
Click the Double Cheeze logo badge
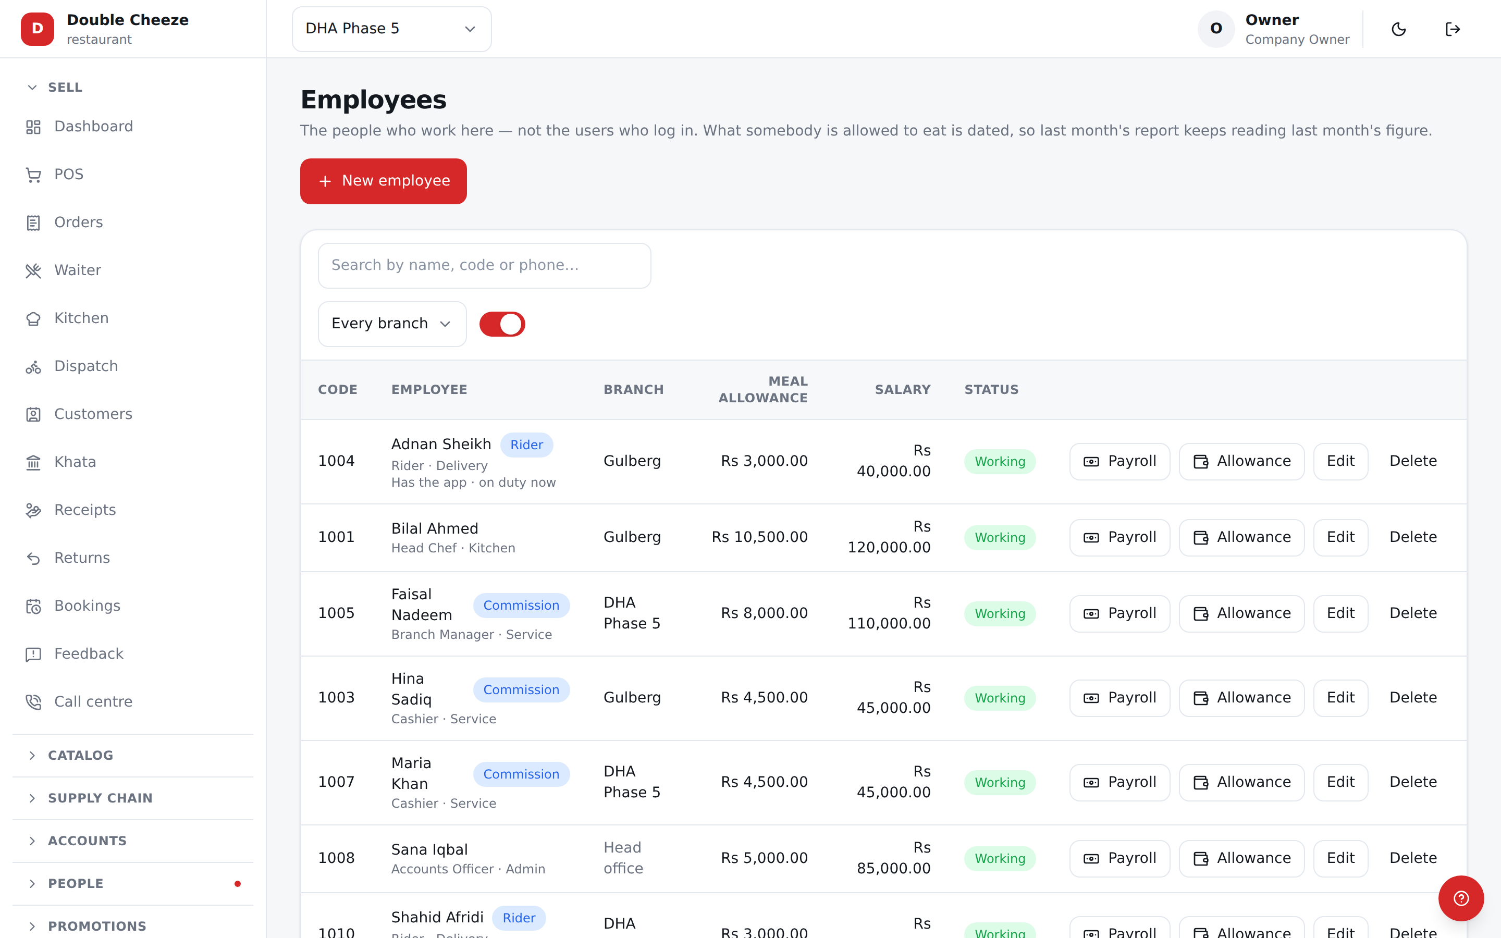coord(37,29)
